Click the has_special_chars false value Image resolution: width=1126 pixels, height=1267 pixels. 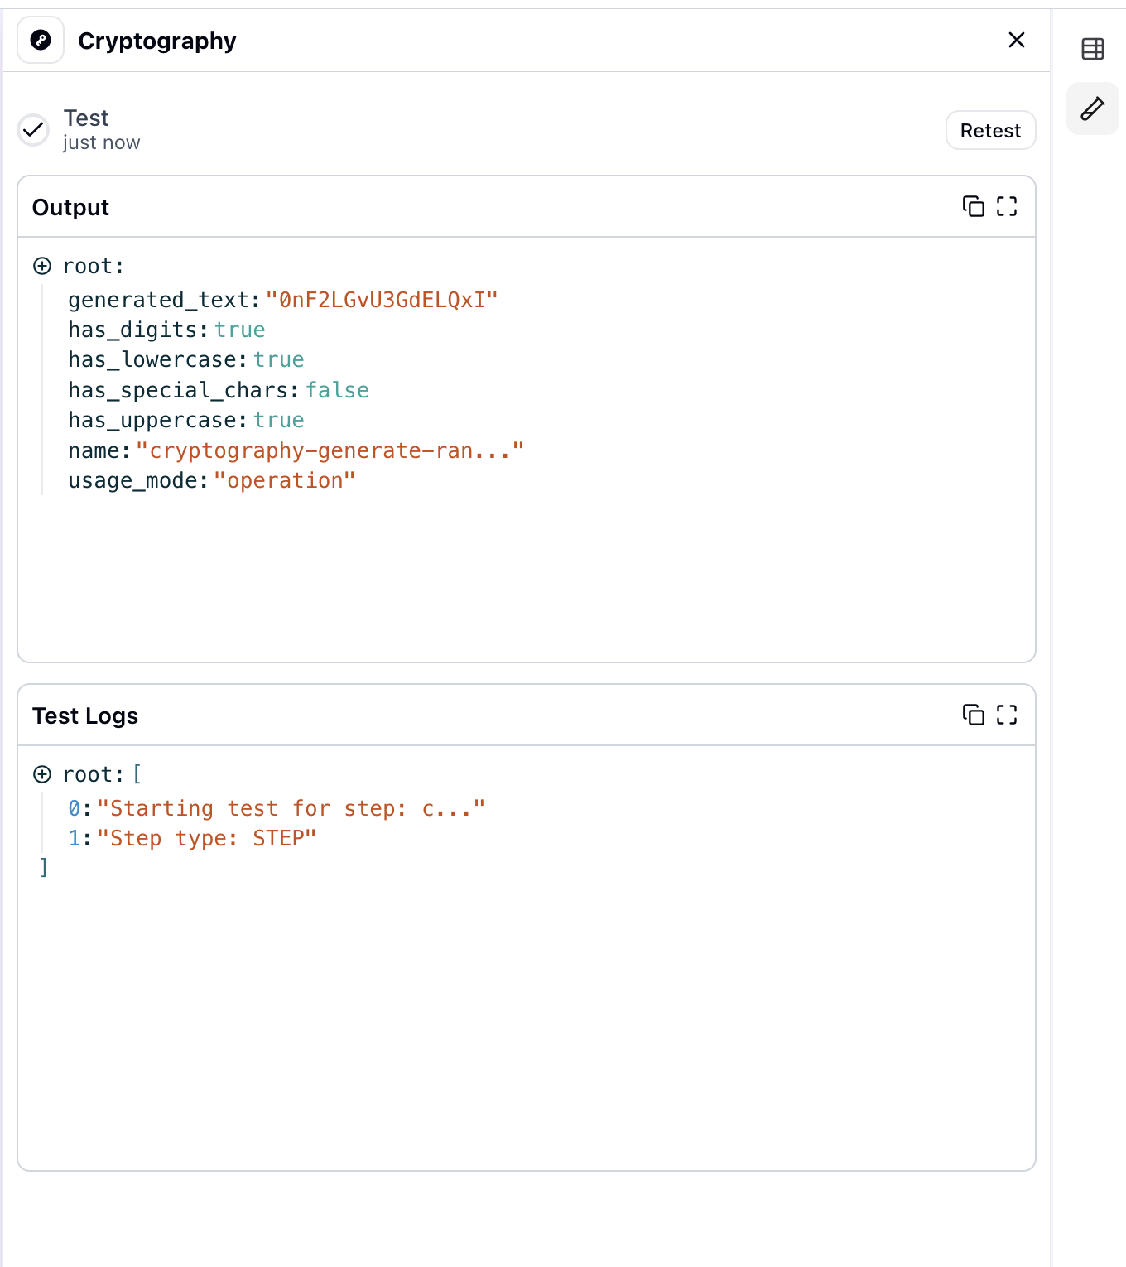coord(337,390)
